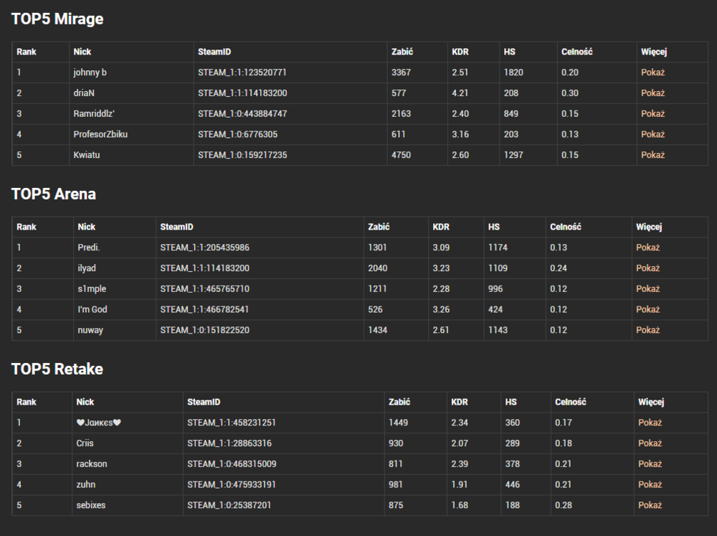The width and height of the screenshot is (717, 536).
Task: Show more stats for s1mple
Action: point(647,289)
